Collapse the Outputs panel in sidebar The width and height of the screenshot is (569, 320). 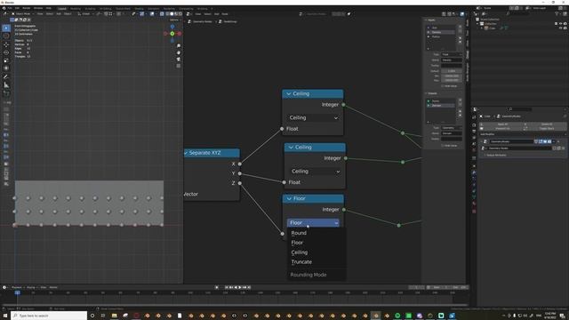pos(426,93)
